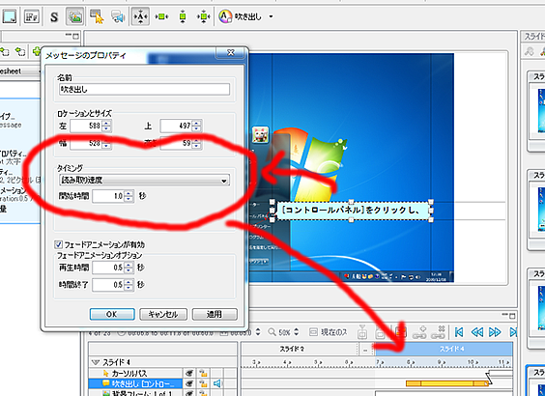Click the 開始時間 value field
This screenshot has width=545, height=396.
point(108,196)
